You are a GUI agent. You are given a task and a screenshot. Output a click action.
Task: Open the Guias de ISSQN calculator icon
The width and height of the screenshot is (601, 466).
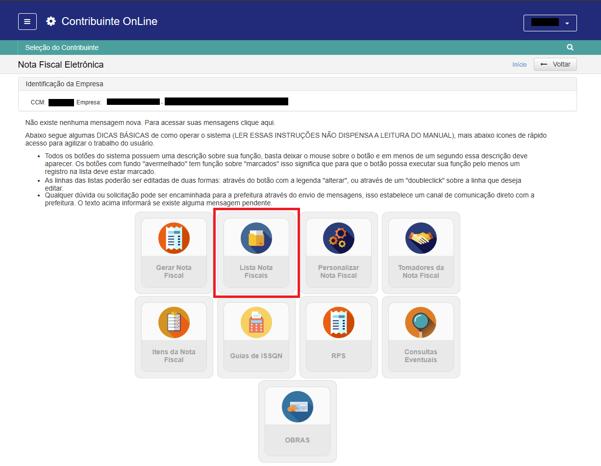(256, 322)
